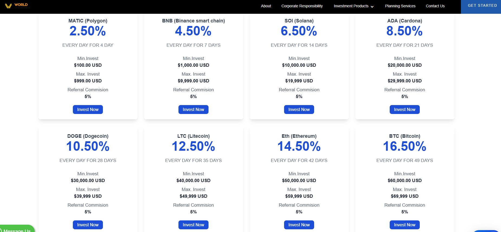Invest Now in BNB plan

(193, 109)
